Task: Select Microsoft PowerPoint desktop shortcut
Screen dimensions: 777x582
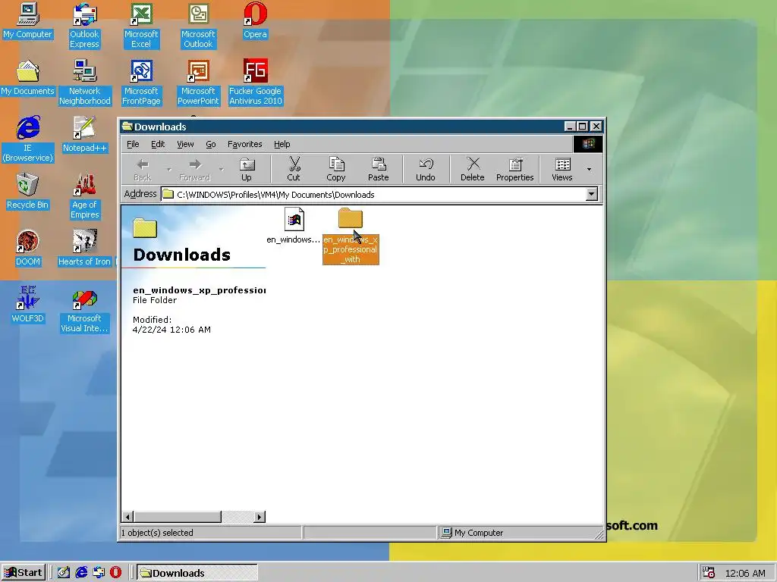Action: [198, 83]
